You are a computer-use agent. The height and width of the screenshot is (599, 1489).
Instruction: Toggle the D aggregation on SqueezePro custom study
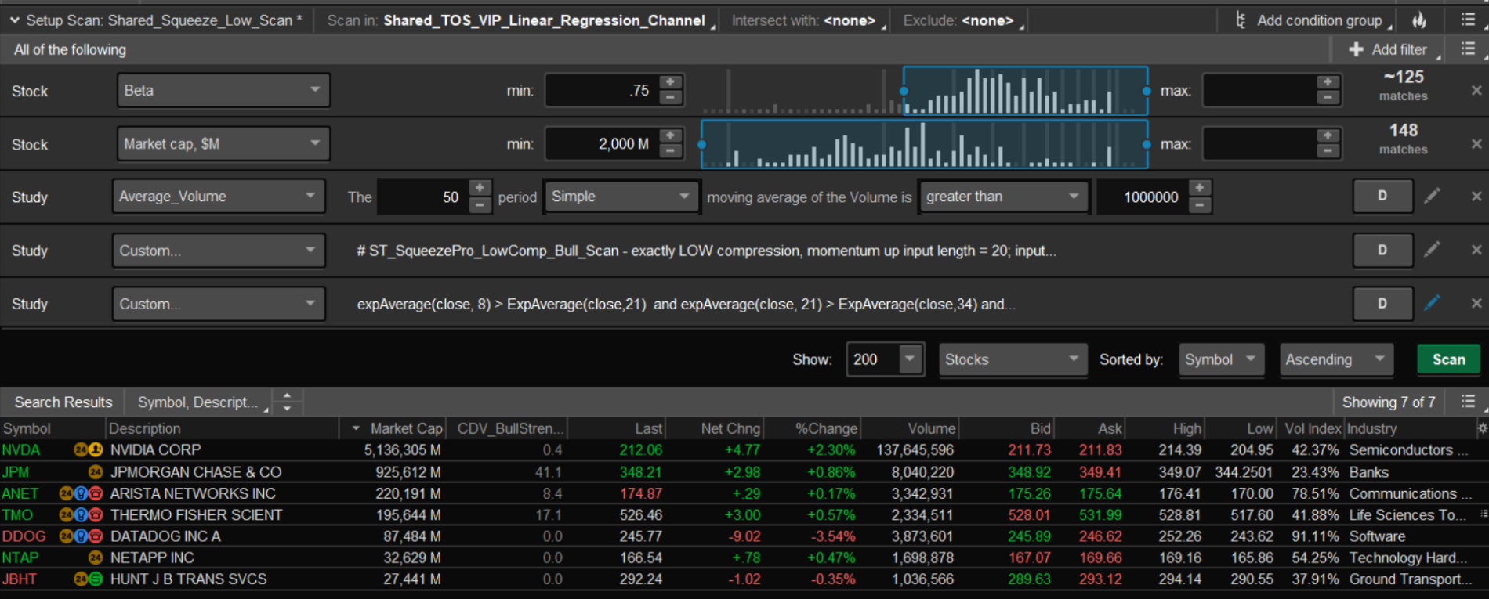(x=1382, y=250)
